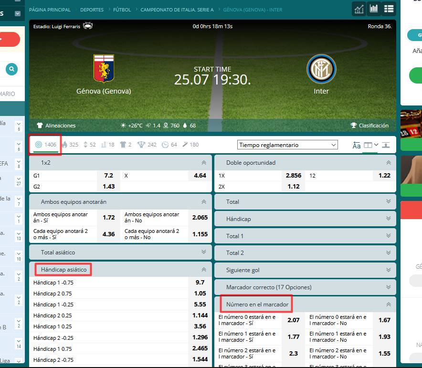Image resolution: width=422 pixels, height=368 pixels.
Task: Click the stadium icon beside Luigi Ferraris
Action: coord(88,26)
